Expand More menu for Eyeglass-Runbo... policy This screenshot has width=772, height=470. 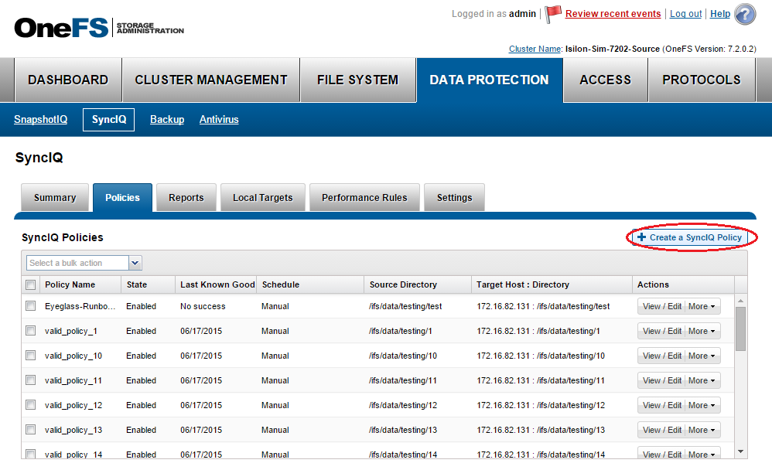click(x=702, y=306)
